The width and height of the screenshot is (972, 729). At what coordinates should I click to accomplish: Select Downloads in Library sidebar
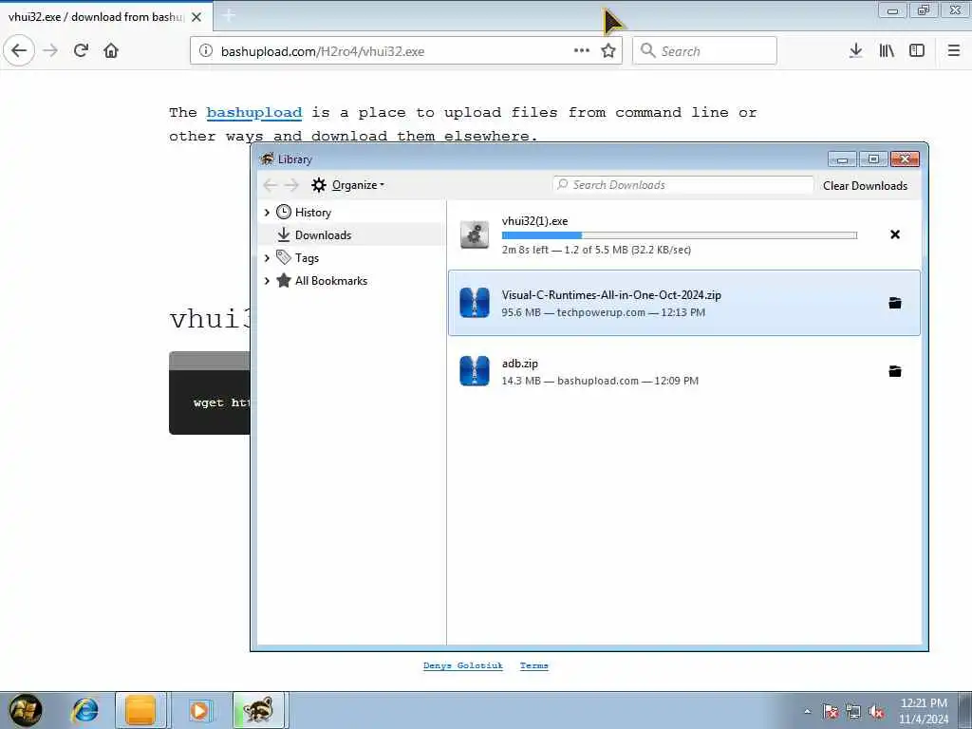323,235
